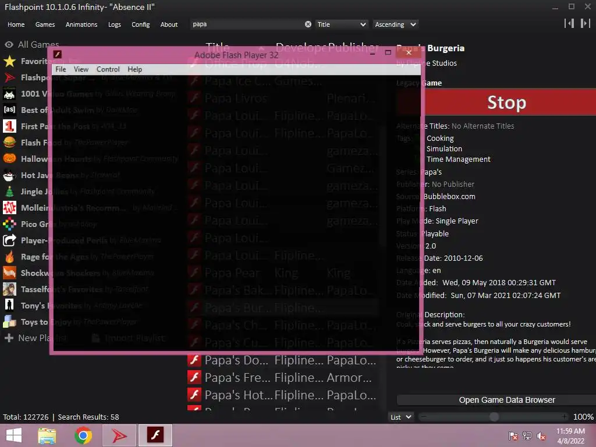Toggle the left sidebar collapse icon

click(x=569, y=23)
